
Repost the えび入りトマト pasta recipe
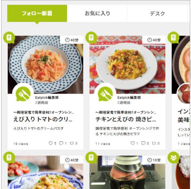pyautogui.click(x=72, y=143)
